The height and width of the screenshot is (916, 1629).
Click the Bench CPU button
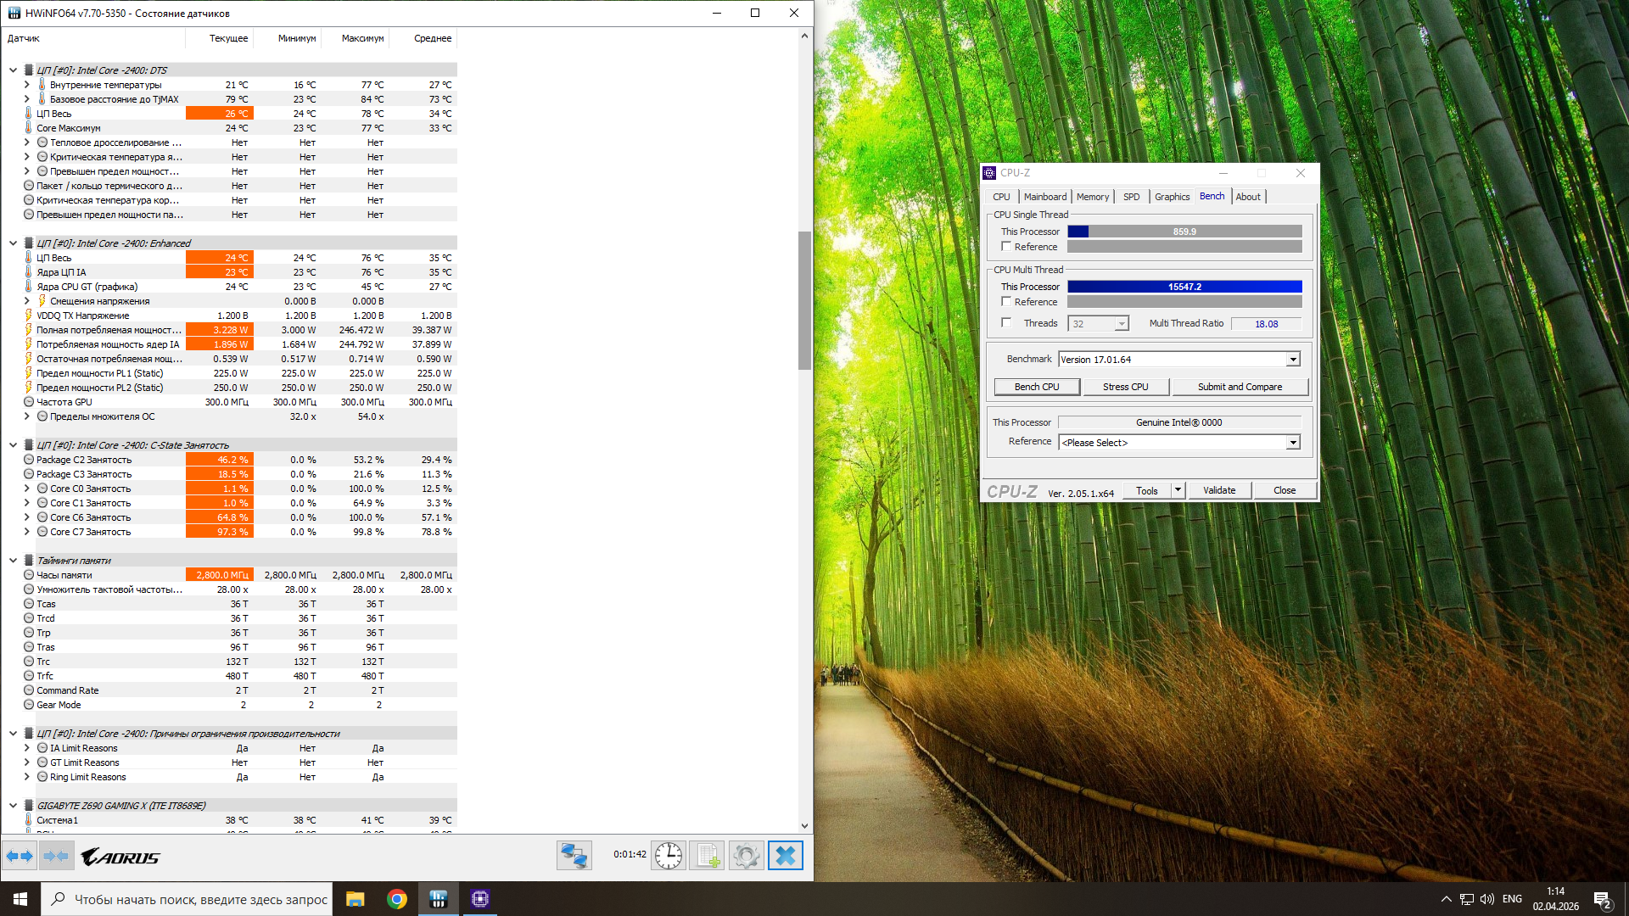point(1037,387)
